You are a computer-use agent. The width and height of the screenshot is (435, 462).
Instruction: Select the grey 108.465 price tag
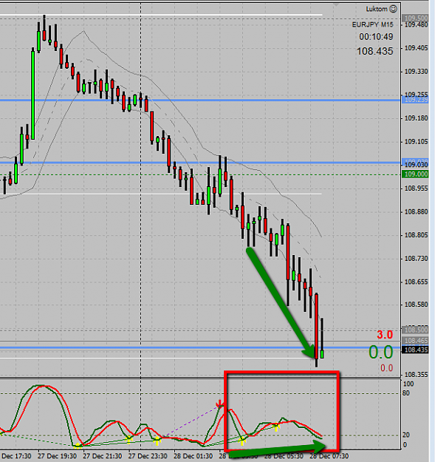tap(416, 341)
